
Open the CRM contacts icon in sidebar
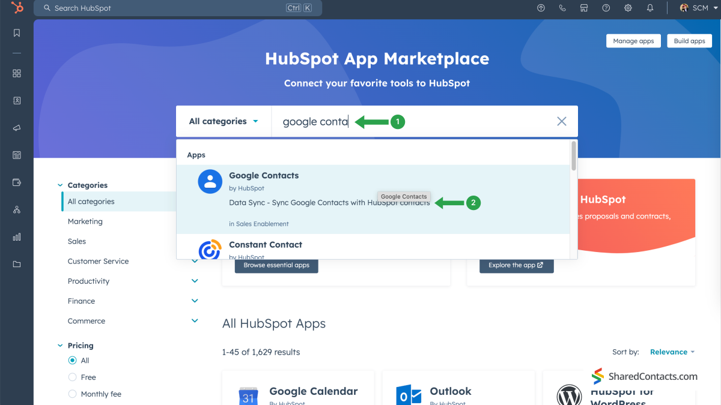pos(17,101)
